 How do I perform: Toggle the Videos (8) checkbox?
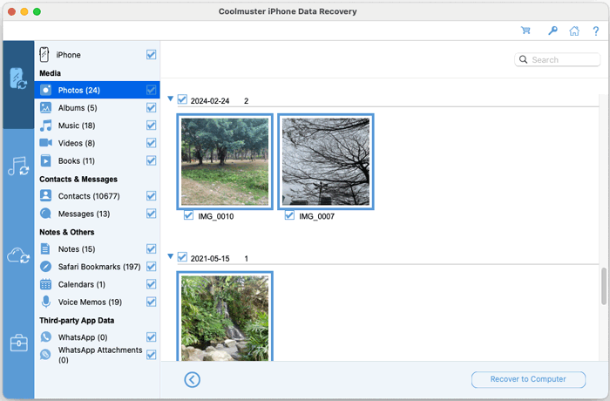click(x=152, y=143)
